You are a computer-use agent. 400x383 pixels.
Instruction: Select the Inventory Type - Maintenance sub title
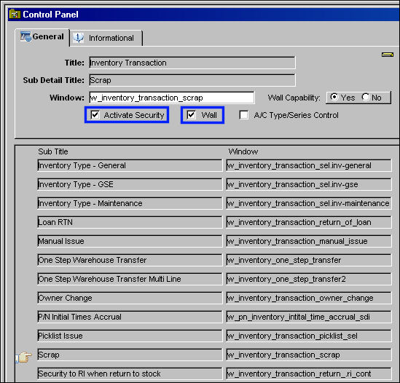point(130,203)
